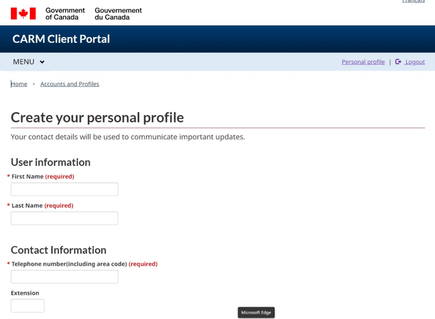
Task: Switch language via the Français link
Action: coord(413,2)
